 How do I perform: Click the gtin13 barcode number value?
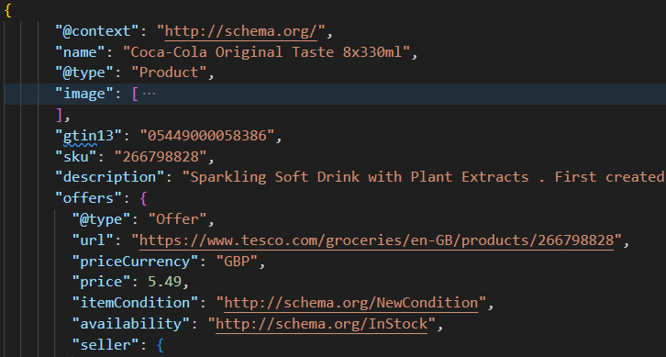click(x=206, y=136)
